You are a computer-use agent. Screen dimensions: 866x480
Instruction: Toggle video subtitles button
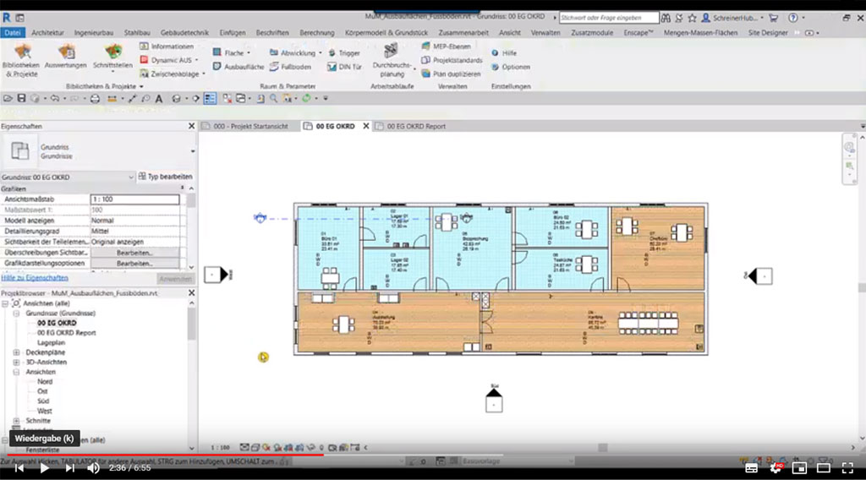pyautogui.click(x=751, y=467)
